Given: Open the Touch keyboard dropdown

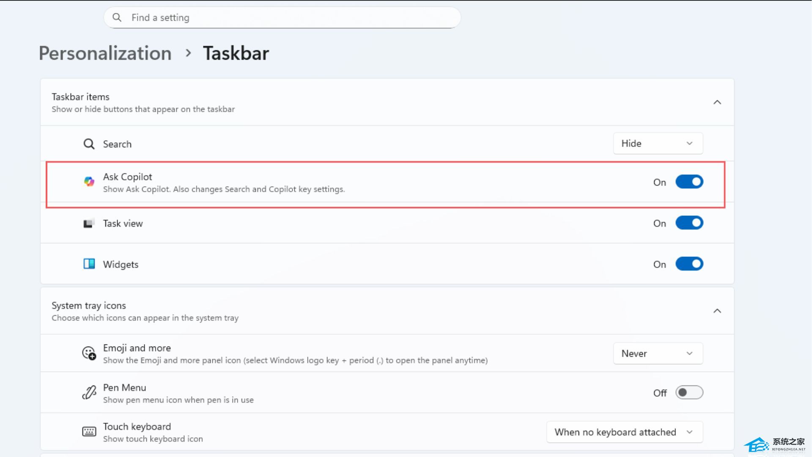Looking at the screenshot, I should click(x=624, y=432).
